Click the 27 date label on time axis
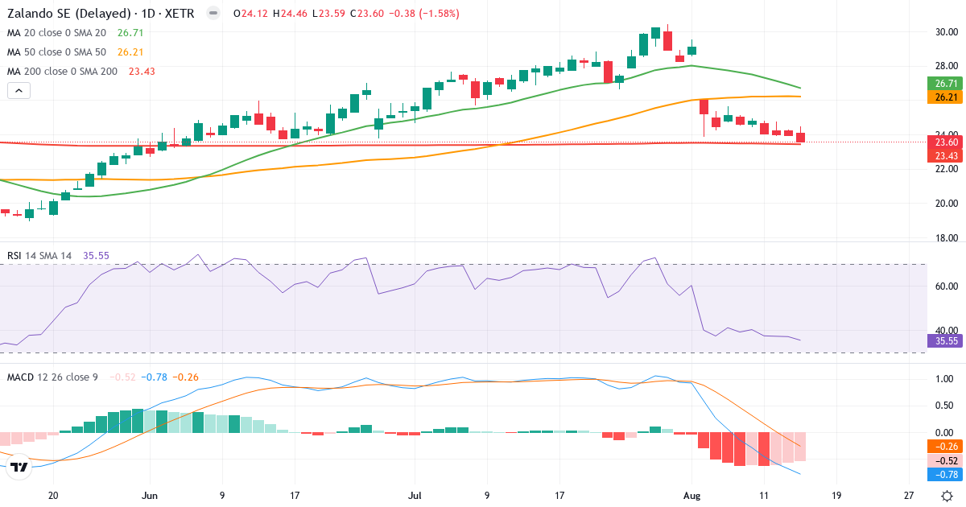The width and height of the screenshot is (966, 507). pos(908,496)
